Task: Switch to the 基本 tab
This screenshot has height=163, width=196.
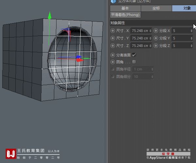Action: 125,8
